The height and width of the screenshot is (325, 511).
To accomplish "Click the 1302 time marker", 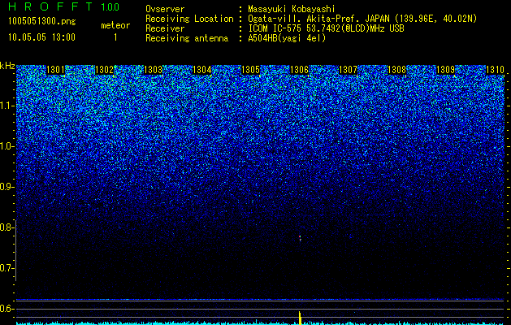I will click(x=104, y=70).
